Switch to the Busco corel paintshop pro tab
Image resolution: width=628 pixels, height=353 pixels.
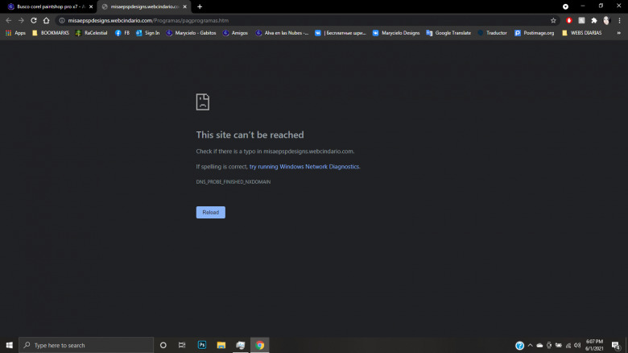pyautogui.click(x=47, y=6)
